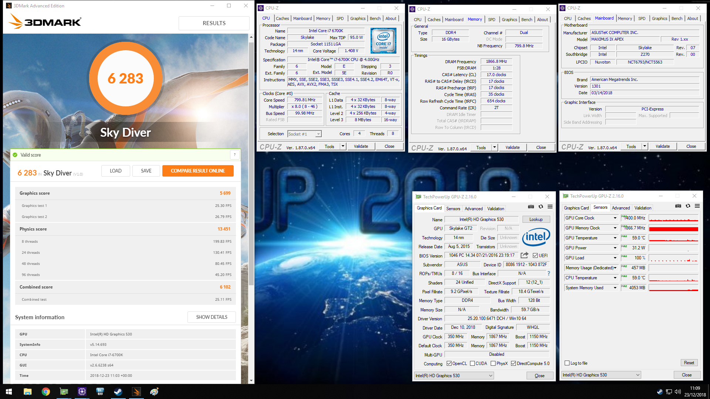710x399 pixels.
Task: Open Validation tab in left GPU-Z window
Action: (x=496, y=209)
